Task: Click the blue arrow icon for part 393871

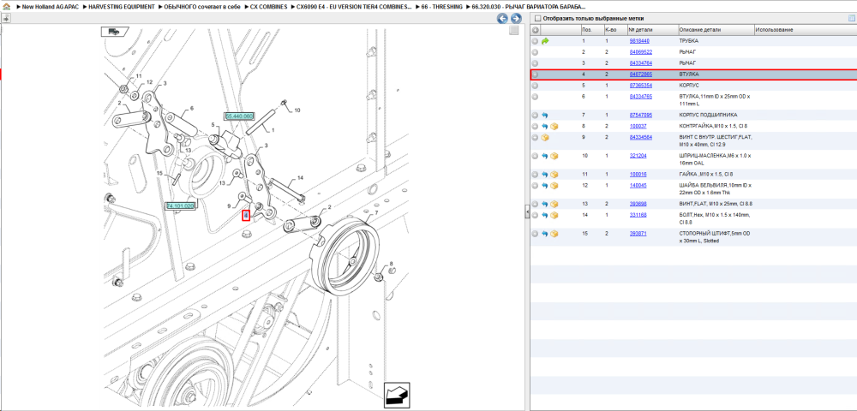Action: pos(545,234)
